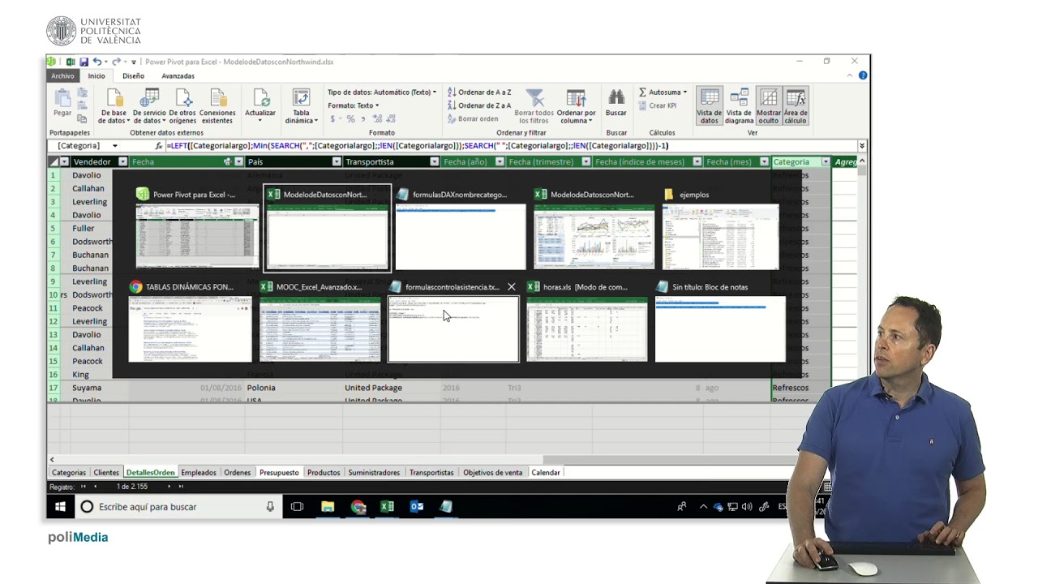Toggle Mostrar oculto
Screen dimensions: 1038x584
pos(769,106)
